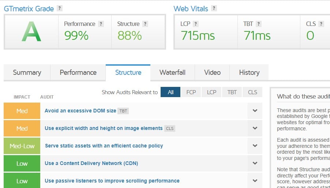Click the 715ms LCP value
Viewport: 330px width, 188px height.
pyautogui.click(x=198, y=35)
